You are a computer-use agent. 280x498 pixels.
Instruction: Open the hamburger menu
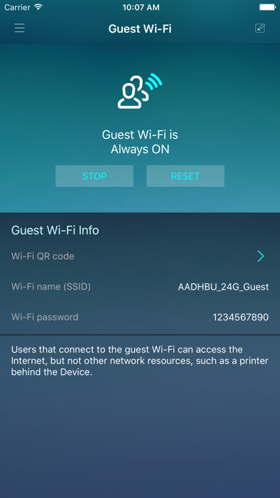(19, 29)
